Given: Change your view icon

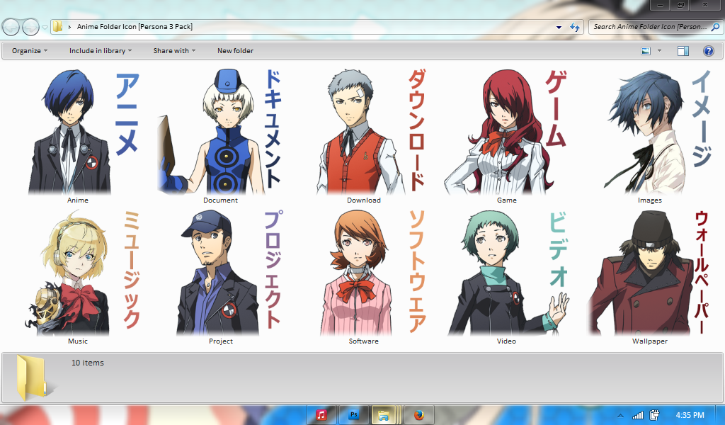Looking at the screenshot, I should [x=646, y=51].
